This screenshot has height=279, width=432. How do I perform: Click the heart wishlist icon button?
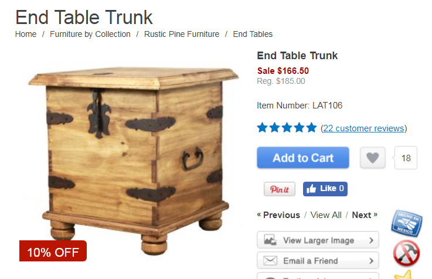point(372,158)
